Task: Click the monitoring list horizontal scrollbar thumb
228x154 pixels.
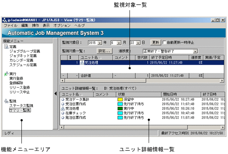Action: tap(105, 81)
